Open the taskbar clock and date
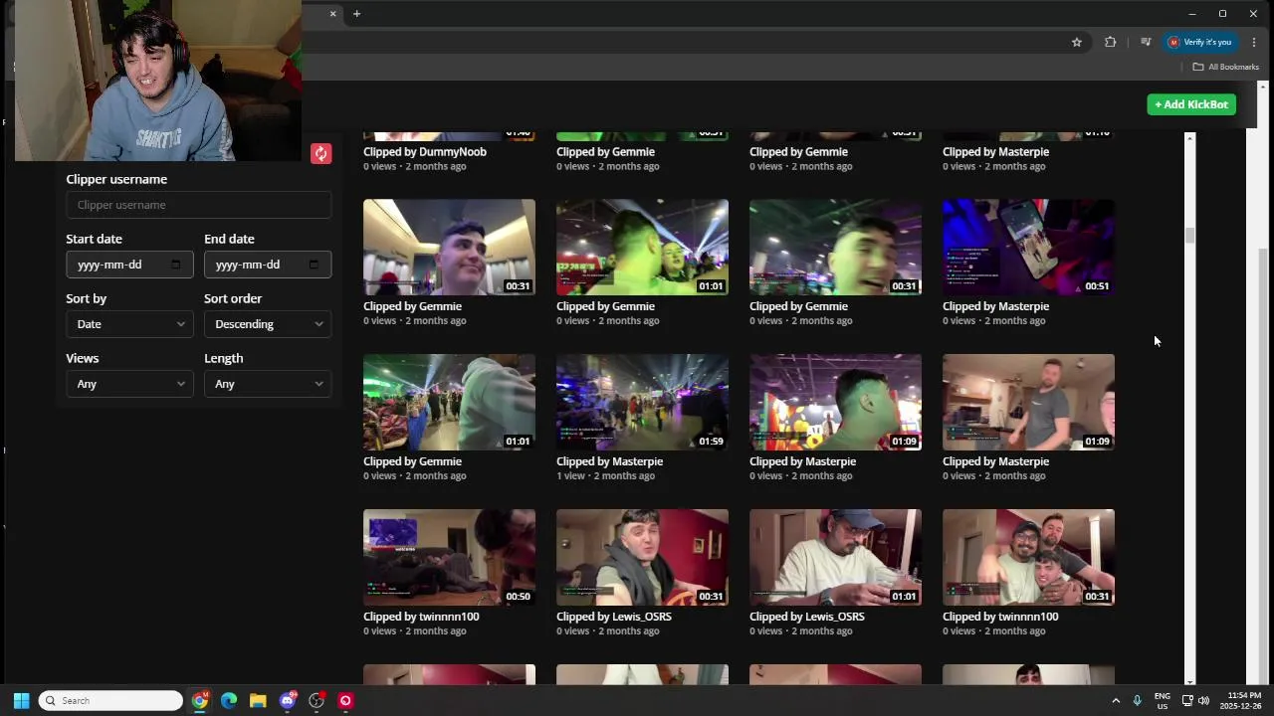This screenshot has width=1274, height=716. [1241, 700]
